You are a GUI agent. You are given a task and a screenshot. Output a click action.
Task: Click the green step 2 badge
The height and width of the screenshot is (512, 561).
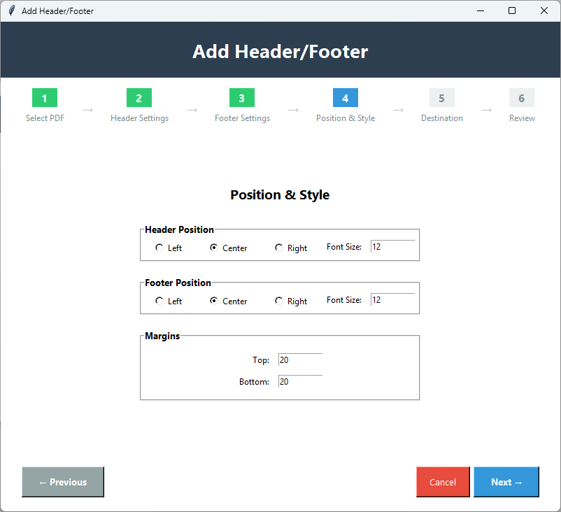139,98
